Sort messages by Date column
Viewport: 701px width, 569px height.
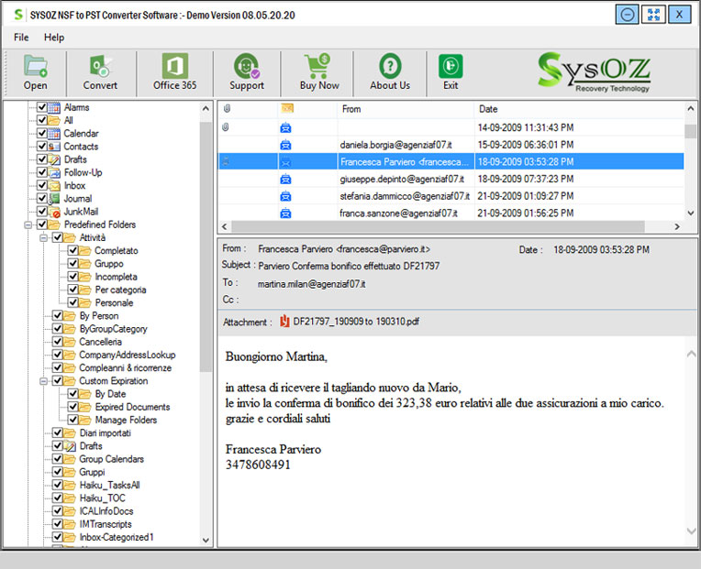tap(579, 109)
